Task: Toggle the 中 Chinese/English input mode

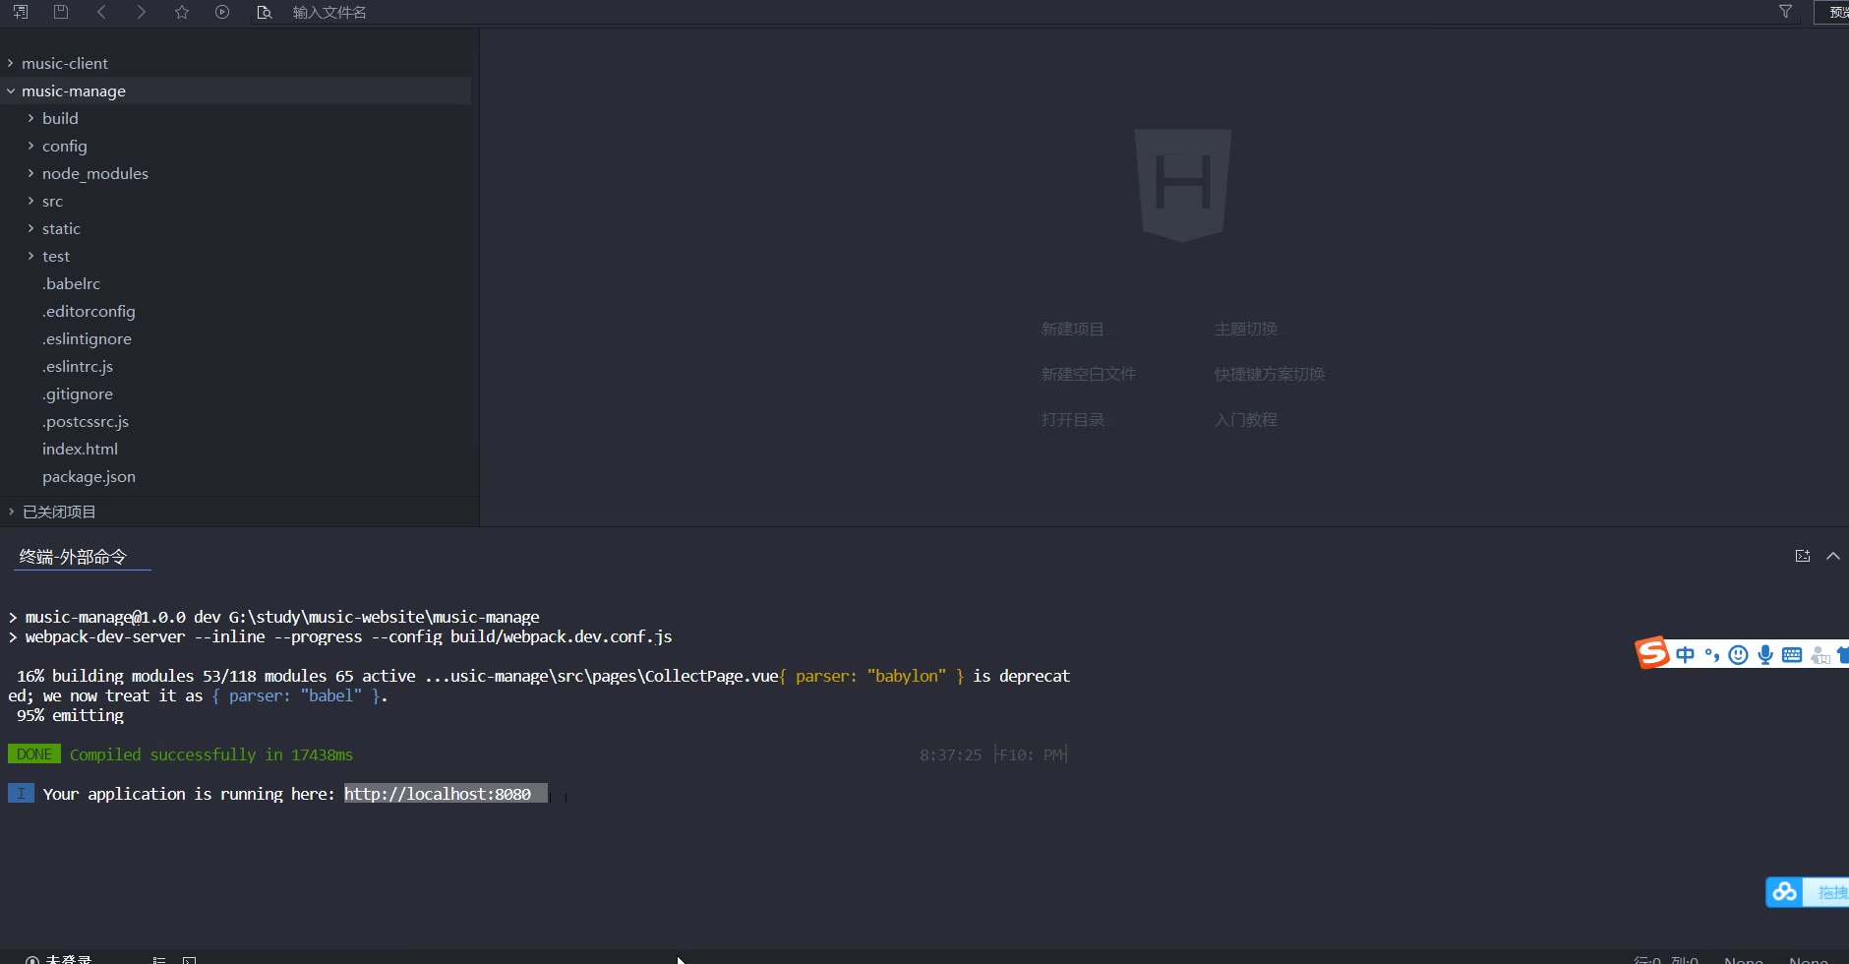Action: coord(1686,655)
